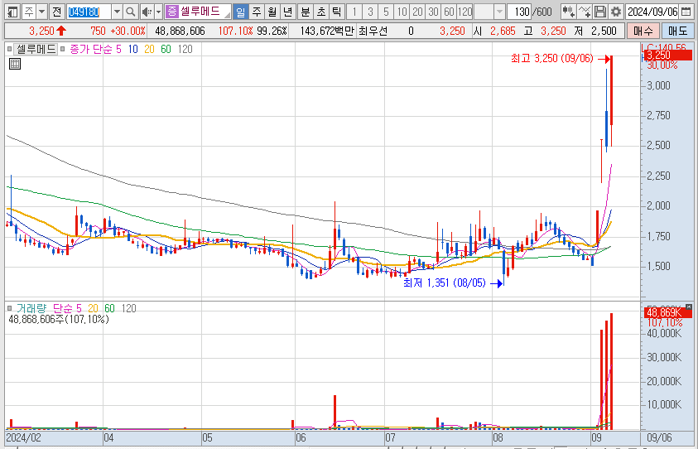Select interval 120 button in toolbar

pos(465,12)
